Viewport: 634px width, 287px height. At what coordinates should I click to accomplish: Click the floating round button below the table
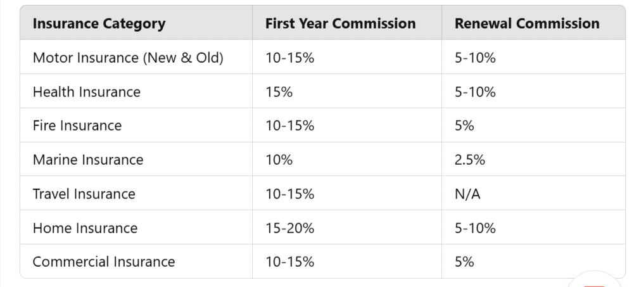tap(594, 283)
